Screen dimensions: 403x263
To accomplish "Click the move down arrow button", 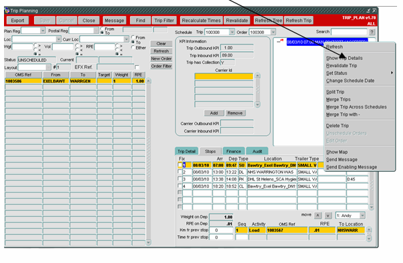I will point(328,216).
